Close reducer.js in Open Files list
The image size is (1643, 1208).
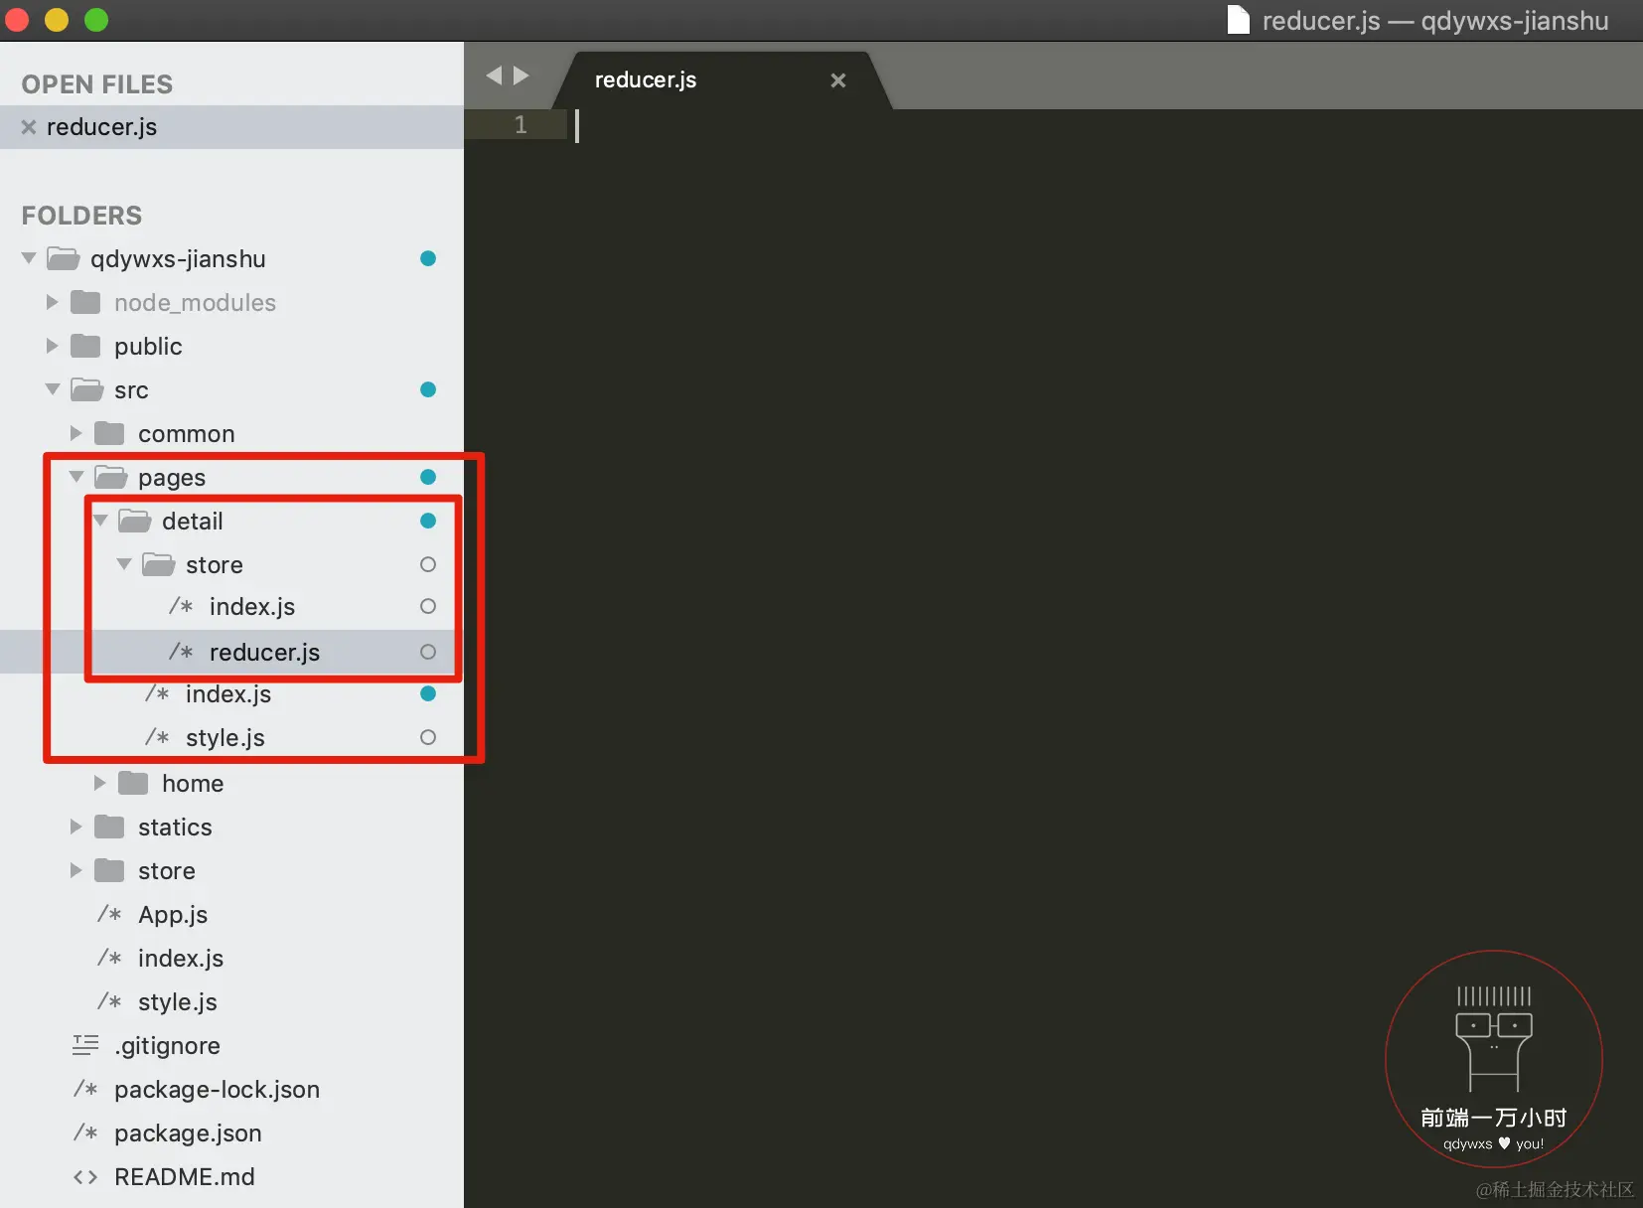(29, 127)
